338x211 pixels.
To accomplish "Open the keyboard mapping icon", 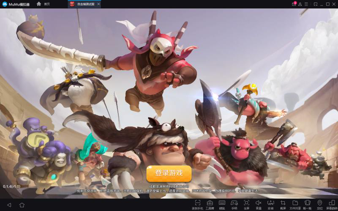I will (x=222, y=205).
